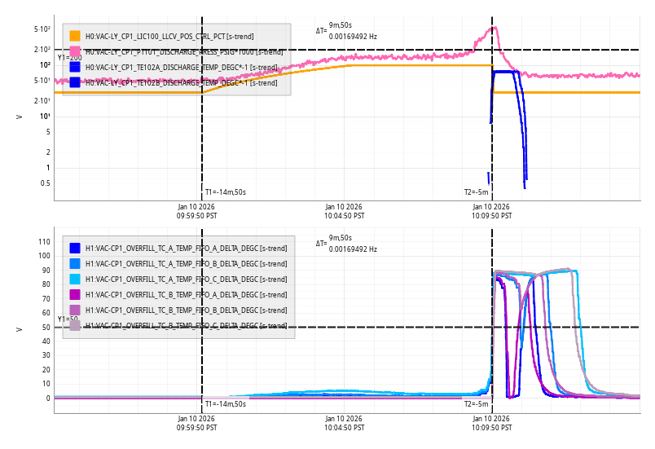This screenshot has width=655, height=449.
Task: Click the orange LIC100_LLCV_POS_CTRL_PCT legend swatch
Action: (x=75, y=36)
